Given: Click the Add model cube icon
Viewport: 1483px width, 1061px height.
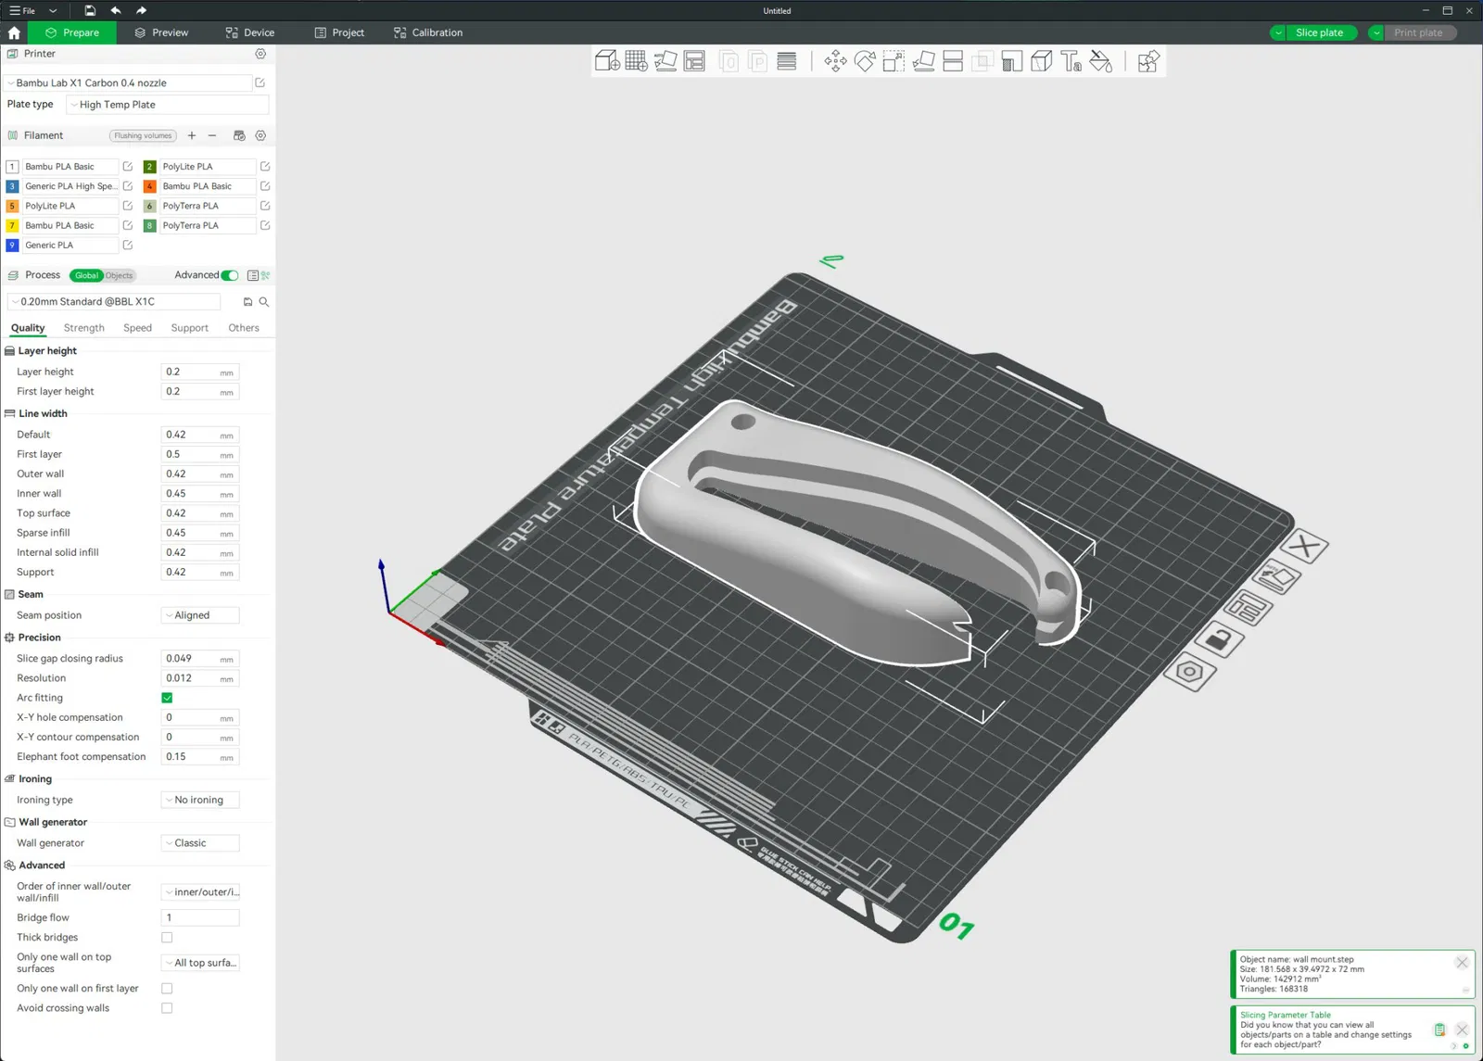Looking at the screenshot, I should (607, 61).
